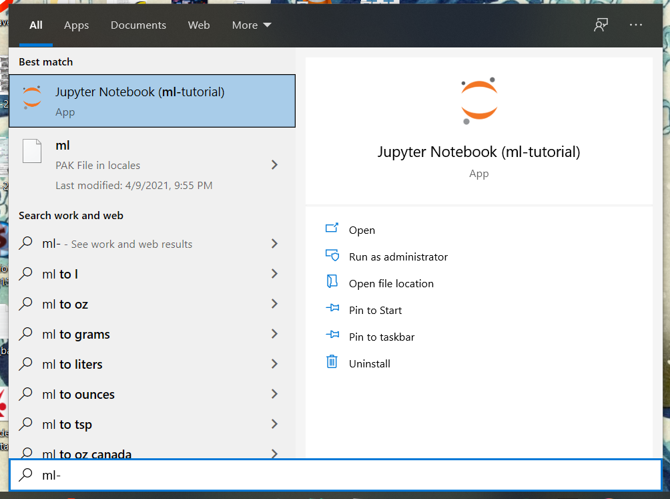Click the blank file icon for ml
This screenshot has height=499, width=670.
click(32, 151)
